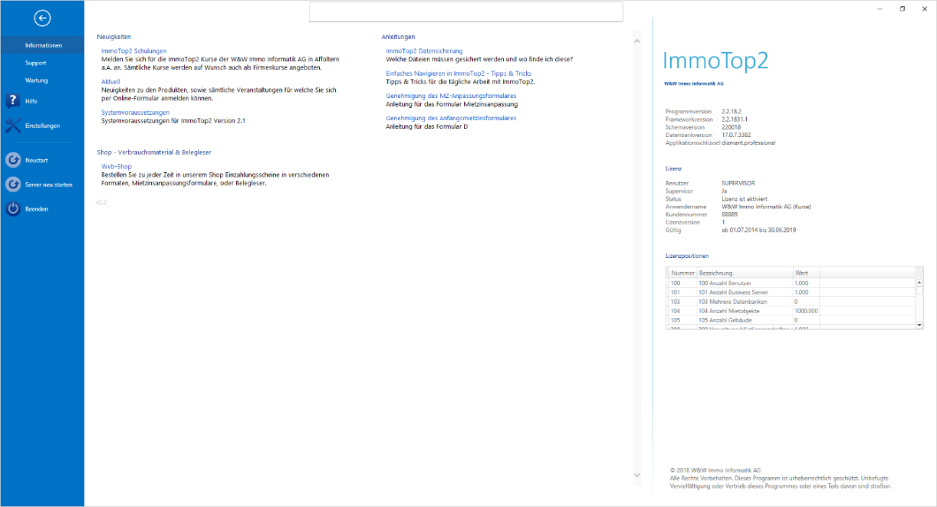Viewport: 937px width, 507px height.
Task: Click the Lizenzpositionen table scrollbar thumb
Action: click(919, 291)
